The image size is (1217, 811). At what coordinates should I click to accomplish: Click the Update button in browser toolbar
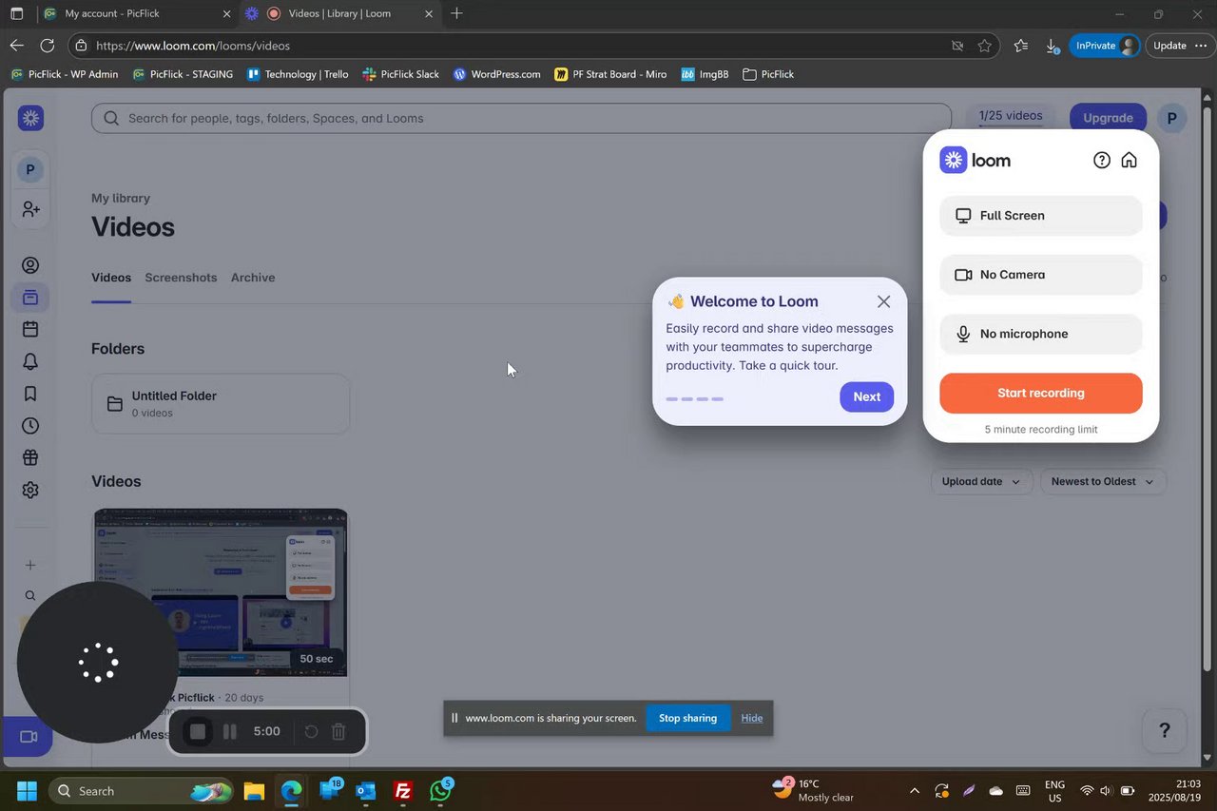(x=1179, y=46)
